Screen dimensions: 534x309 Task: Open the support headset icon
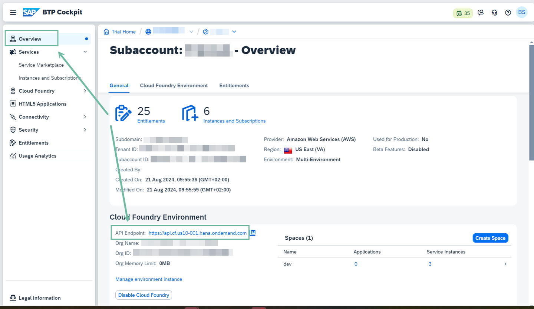click(x=494, y=13)
